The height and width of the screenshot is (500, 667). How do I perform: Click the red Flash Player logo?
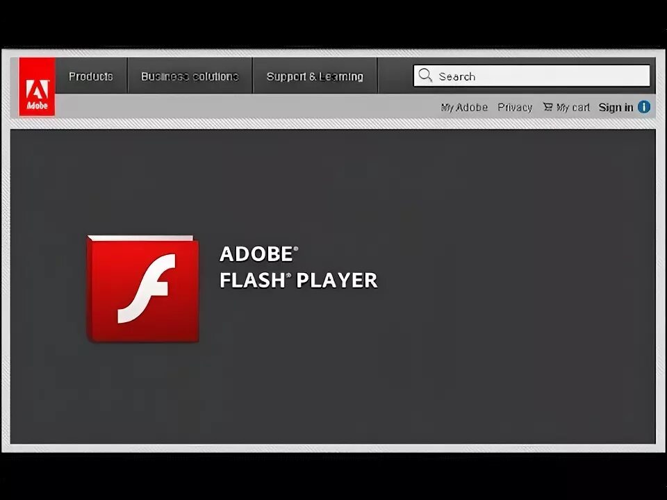click(143, 289)
